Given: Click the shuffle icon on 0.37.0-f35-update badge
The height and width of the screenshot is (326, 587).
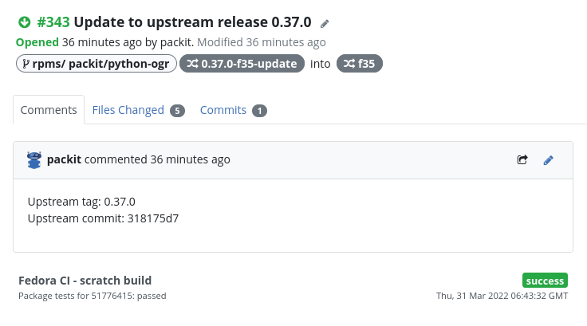Looking at the screenshot, I should [191, 64].
